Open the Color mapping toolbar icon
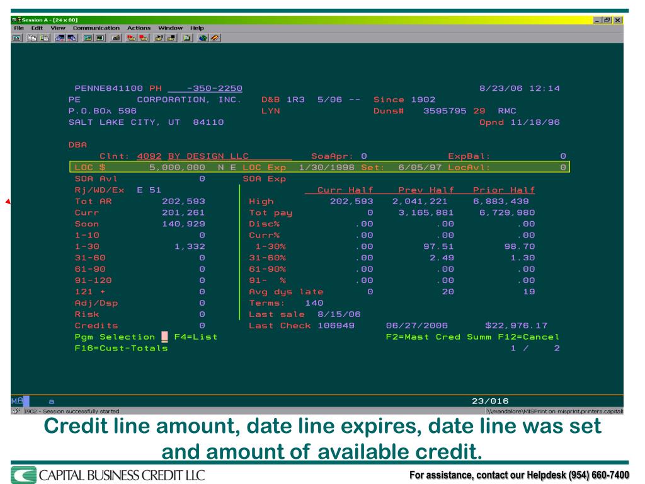Image resolution: width=645 pixels, height=484 pixels. point(100,38)
